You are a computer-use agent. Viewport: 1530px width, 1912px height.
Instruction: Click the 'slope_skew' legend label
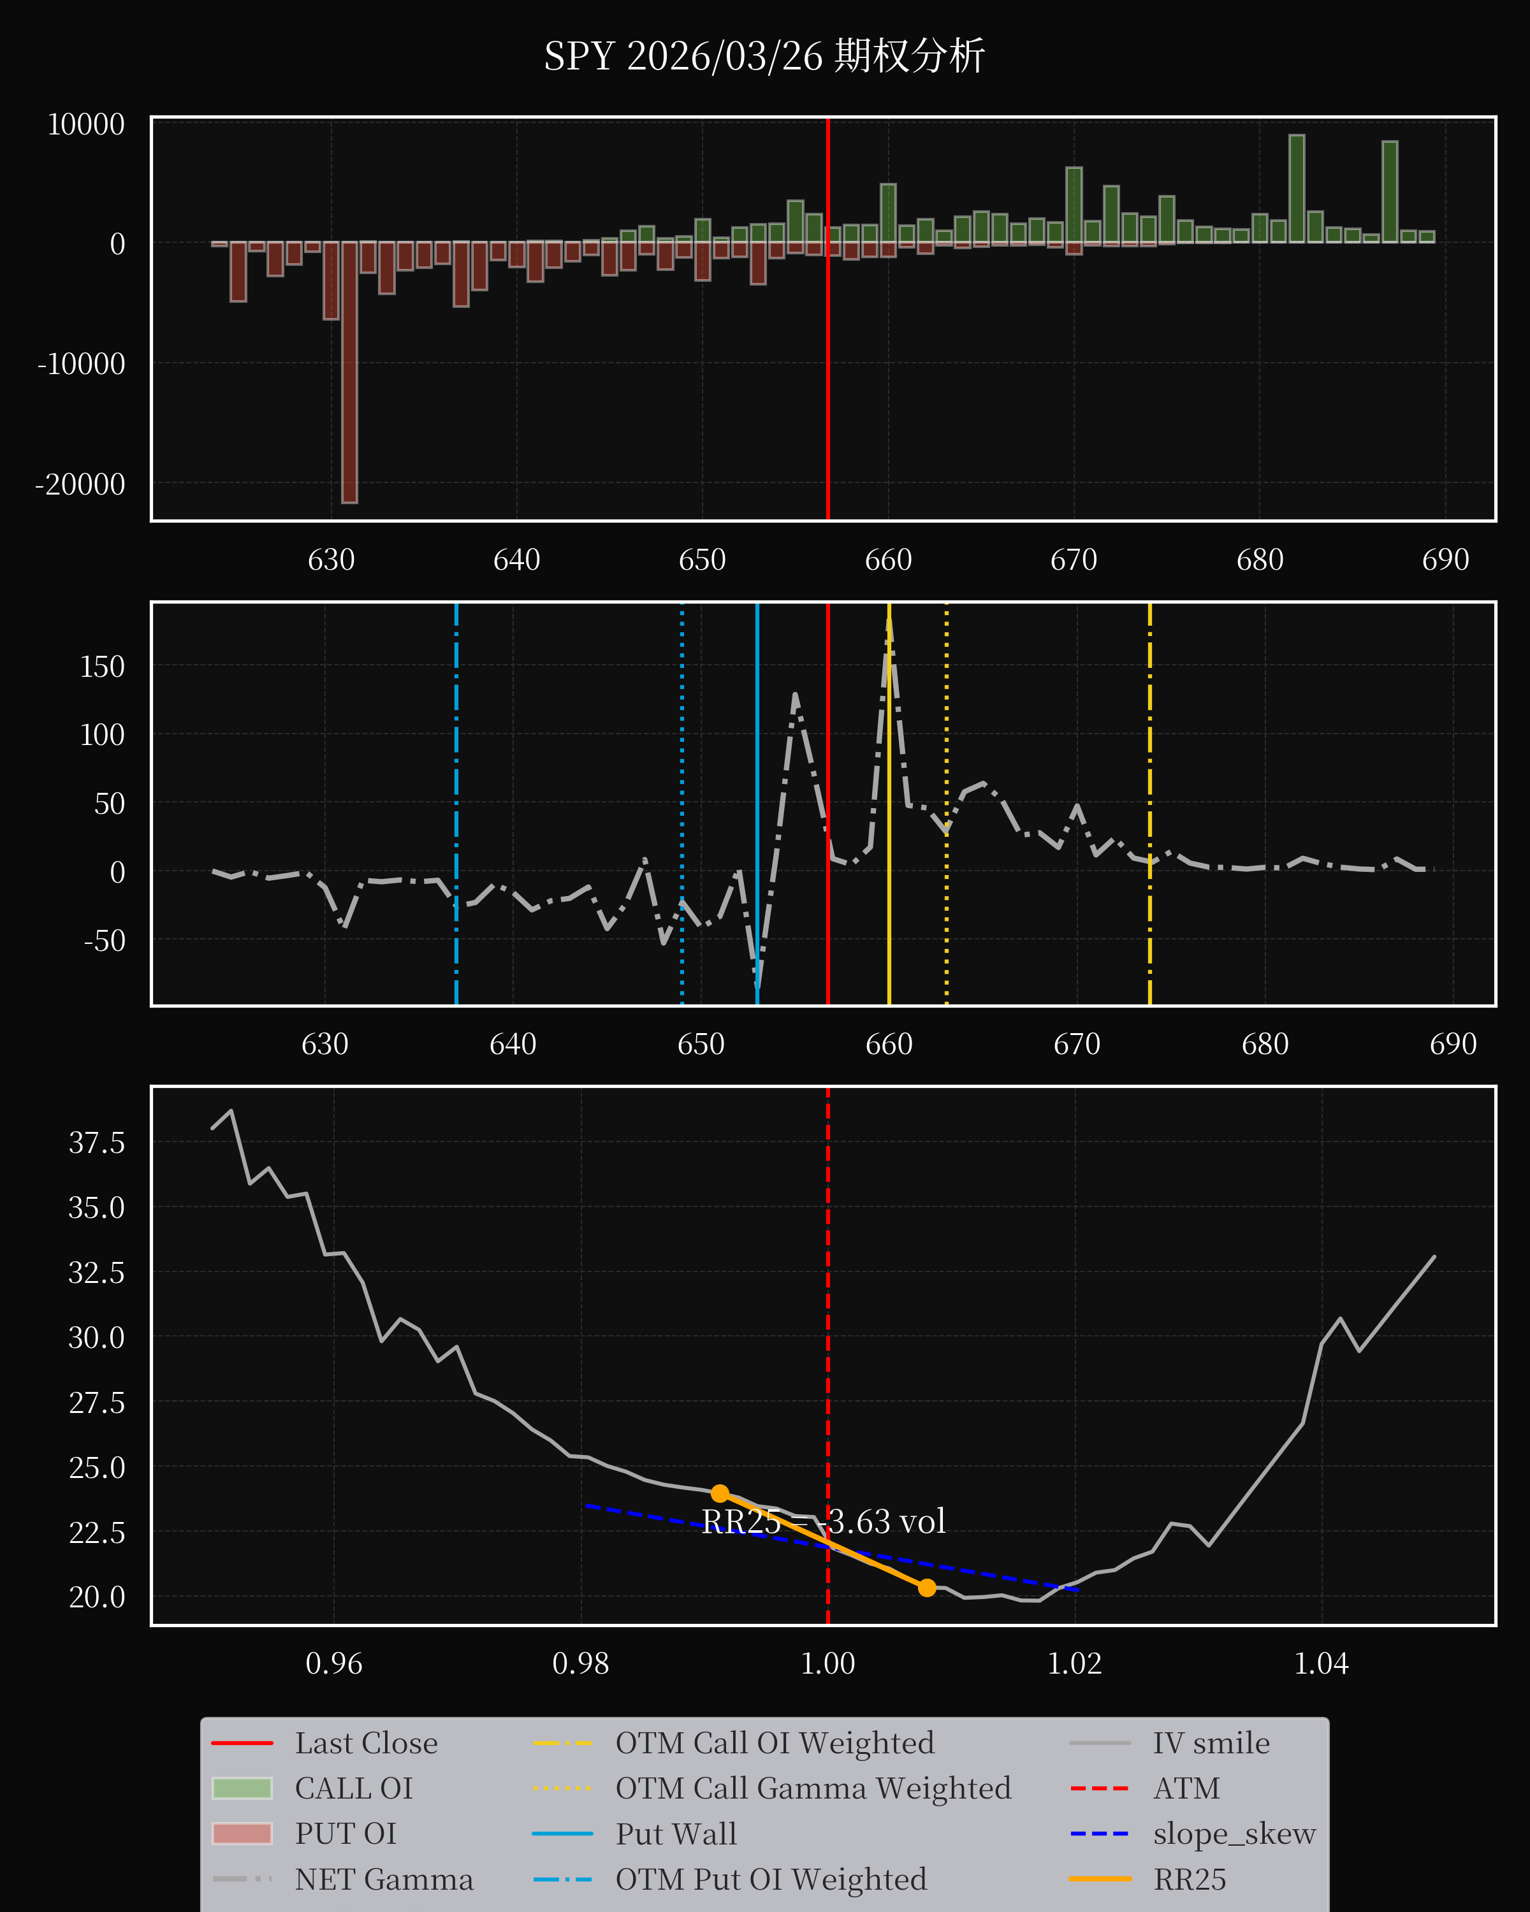(x=1235, y=1834)
